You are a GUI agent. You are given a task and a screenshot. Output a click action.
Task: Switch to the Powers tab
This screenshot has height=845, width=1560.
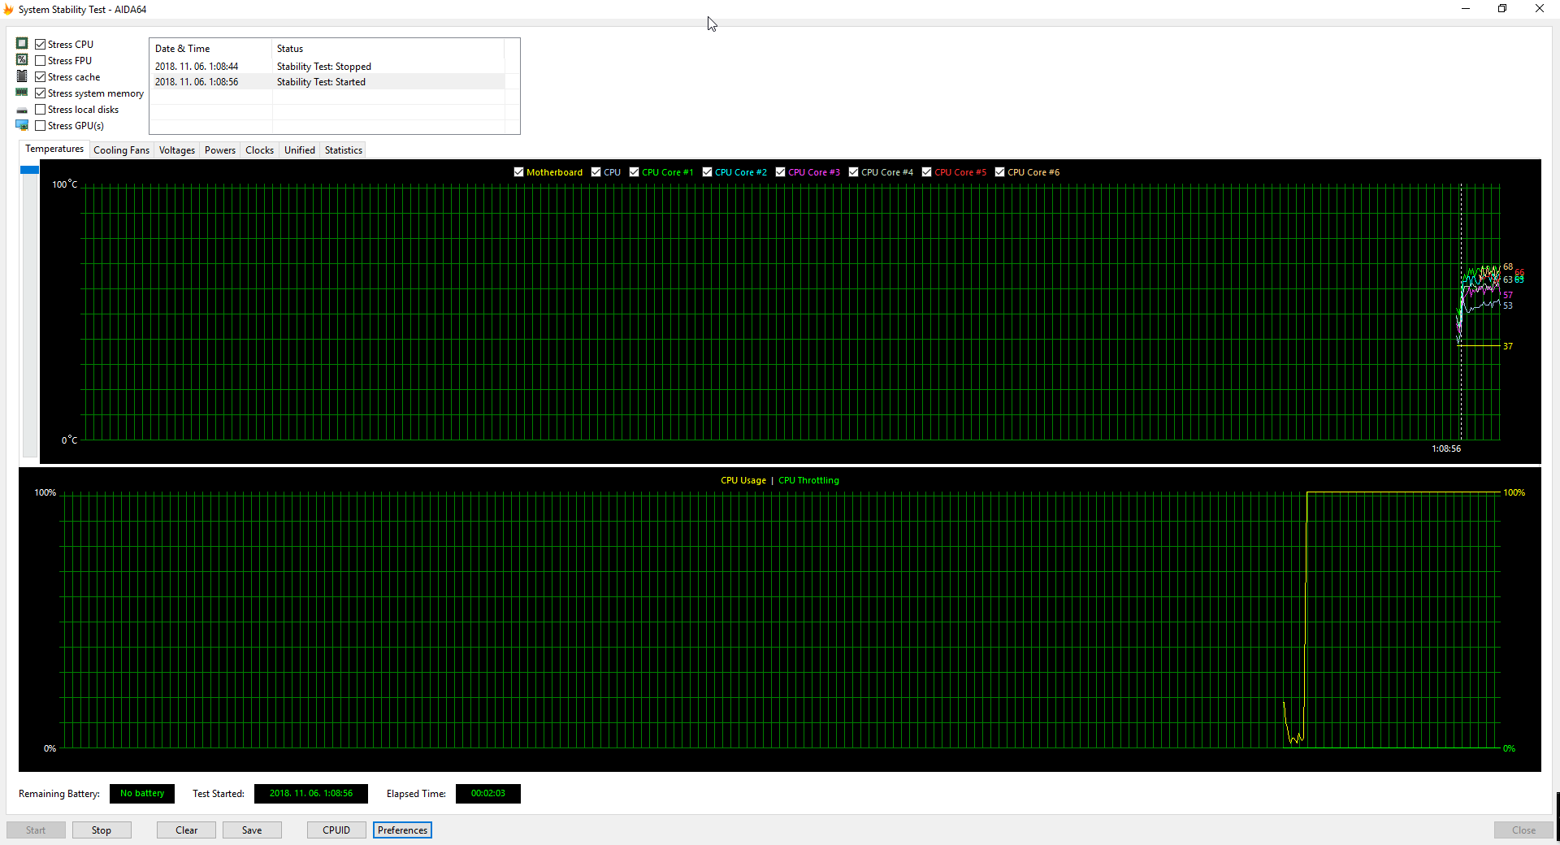tap(220, 150)
